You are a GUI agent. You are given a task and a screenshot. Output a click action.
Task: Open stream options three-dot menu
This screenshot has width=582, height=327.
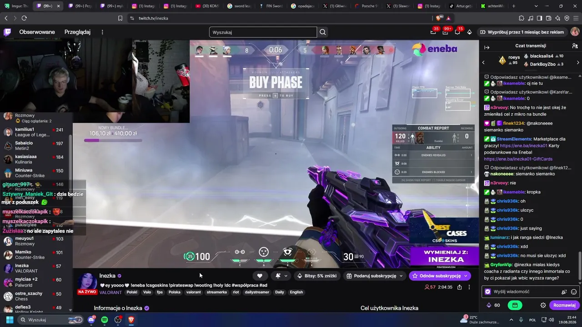pyautogui.click(x=469, y=287)
